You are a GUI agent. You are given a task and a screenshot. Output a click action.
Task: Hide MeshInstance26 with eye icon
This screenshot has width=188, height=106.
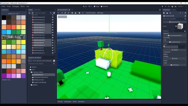coord(53,20)
